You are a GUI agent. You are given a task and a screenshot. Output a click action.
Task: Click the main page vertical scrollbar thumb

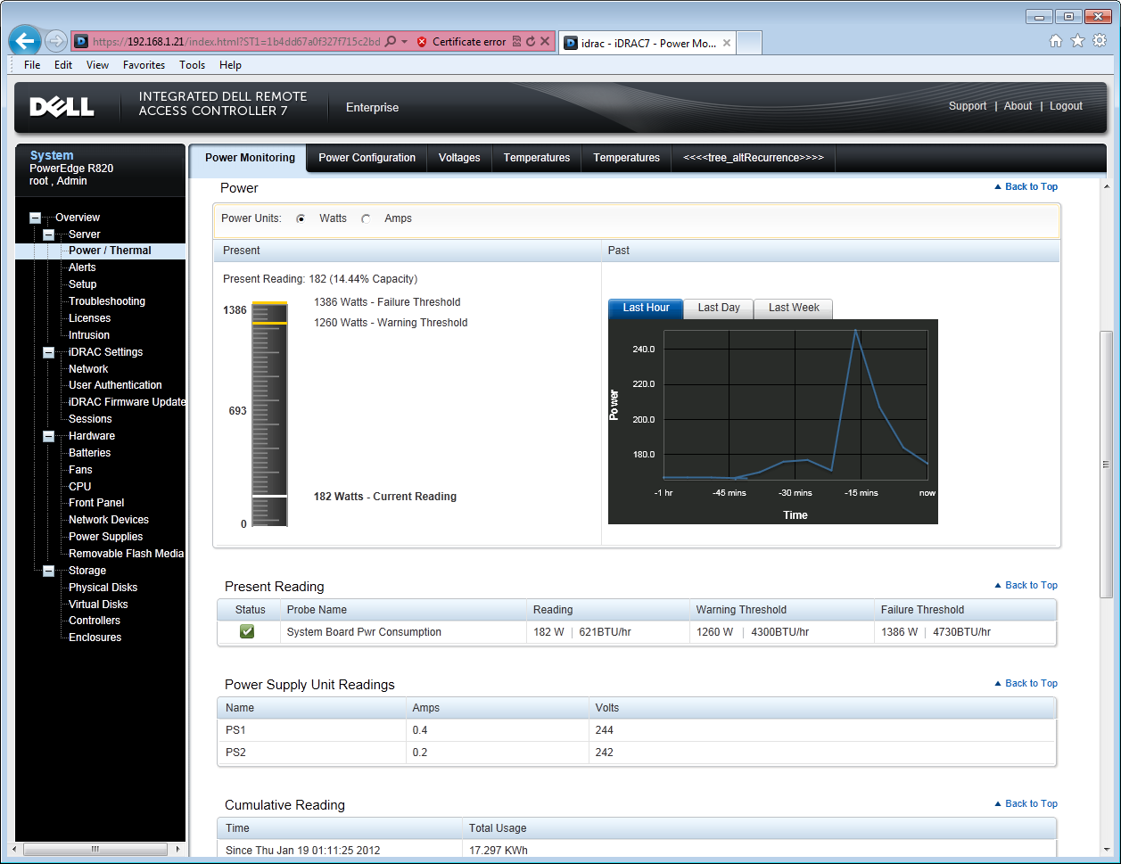click(1106, 464)
